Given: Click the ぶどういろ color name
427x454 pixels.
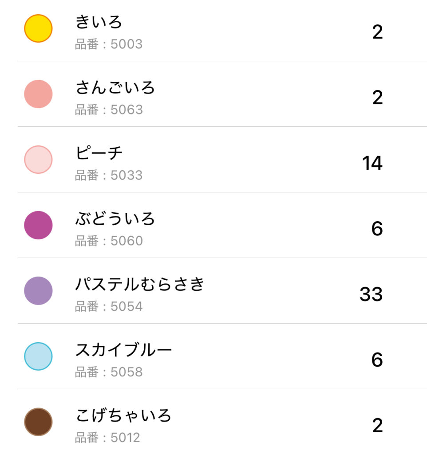Looking at the screenshot, I should (x=115, y=219).
